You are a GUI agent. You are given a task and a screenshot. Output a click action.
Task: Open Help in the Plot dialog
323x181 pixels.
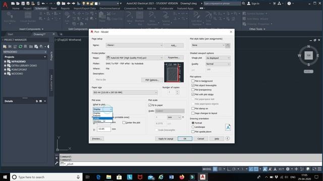point(217,139)
